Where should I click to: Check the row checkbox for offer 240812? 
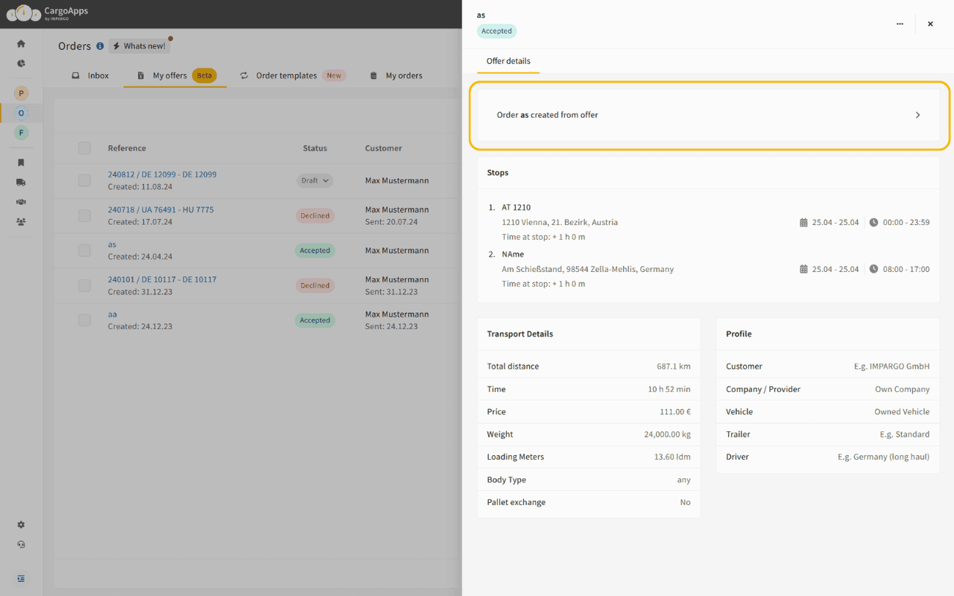84,180
